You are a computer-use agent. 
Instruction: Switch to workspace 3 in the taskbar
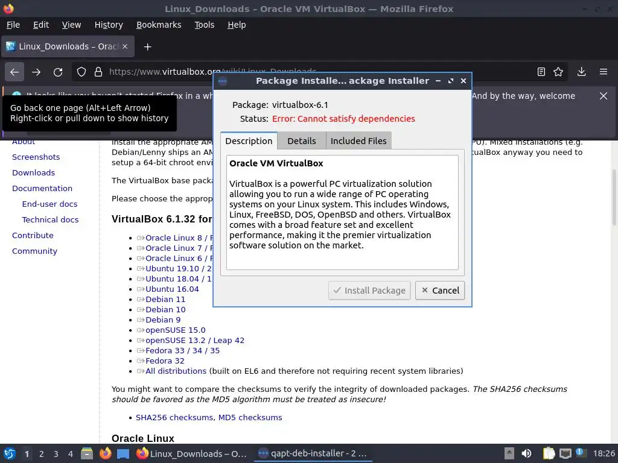(x=56, y=454)
